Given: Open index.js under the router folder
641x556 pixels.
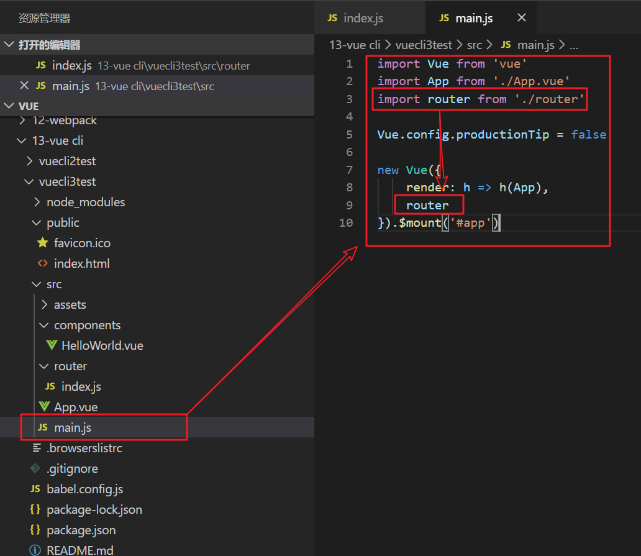Looking at the screenshot, I should (x=81, y=386).
